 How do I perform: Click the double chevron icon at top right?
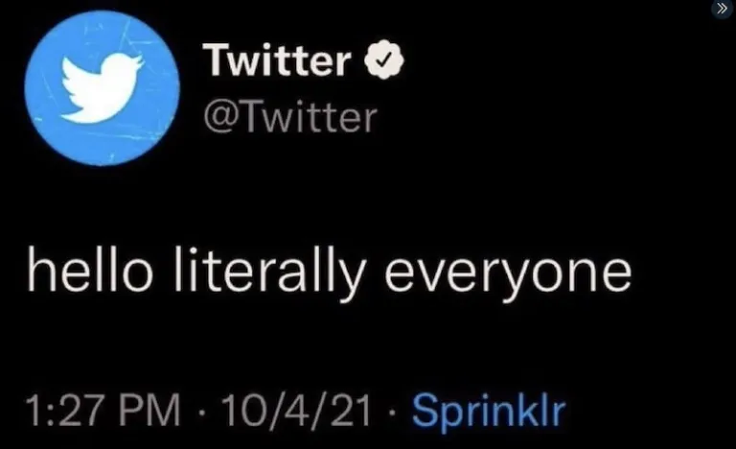[723, 9]
